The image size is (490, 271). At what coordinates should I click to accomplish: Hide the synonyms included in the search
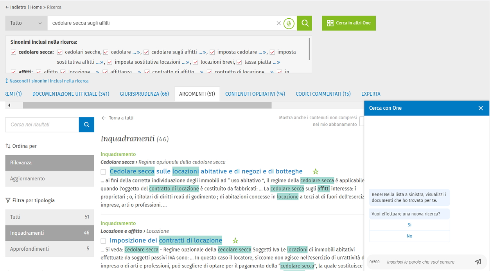click(x=47, y=81)
